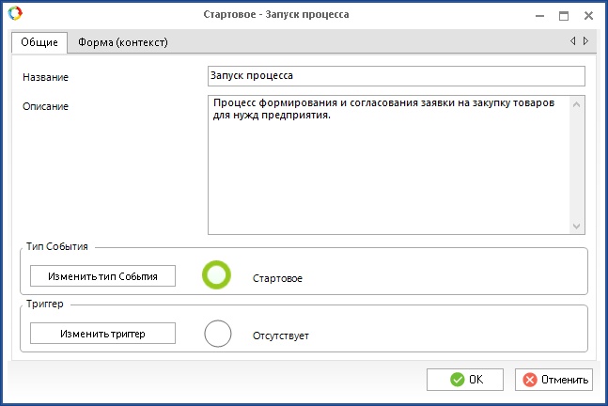Focus the Название input field
This screenshot has height=406, width=608.
tap(395, 76)
